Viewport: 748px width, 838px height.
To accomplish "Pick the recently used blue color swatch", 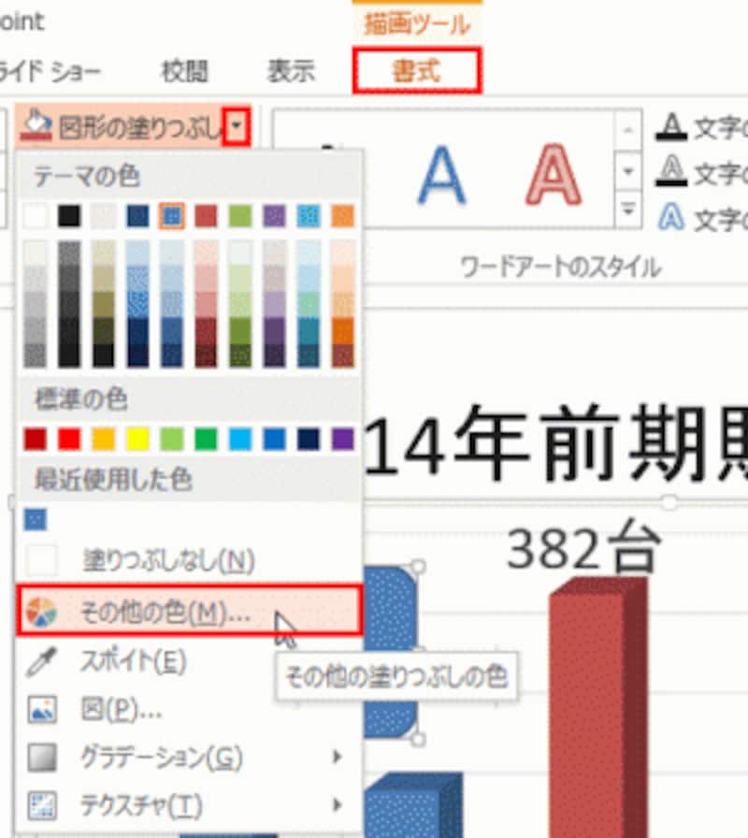I will pos(36,519).
